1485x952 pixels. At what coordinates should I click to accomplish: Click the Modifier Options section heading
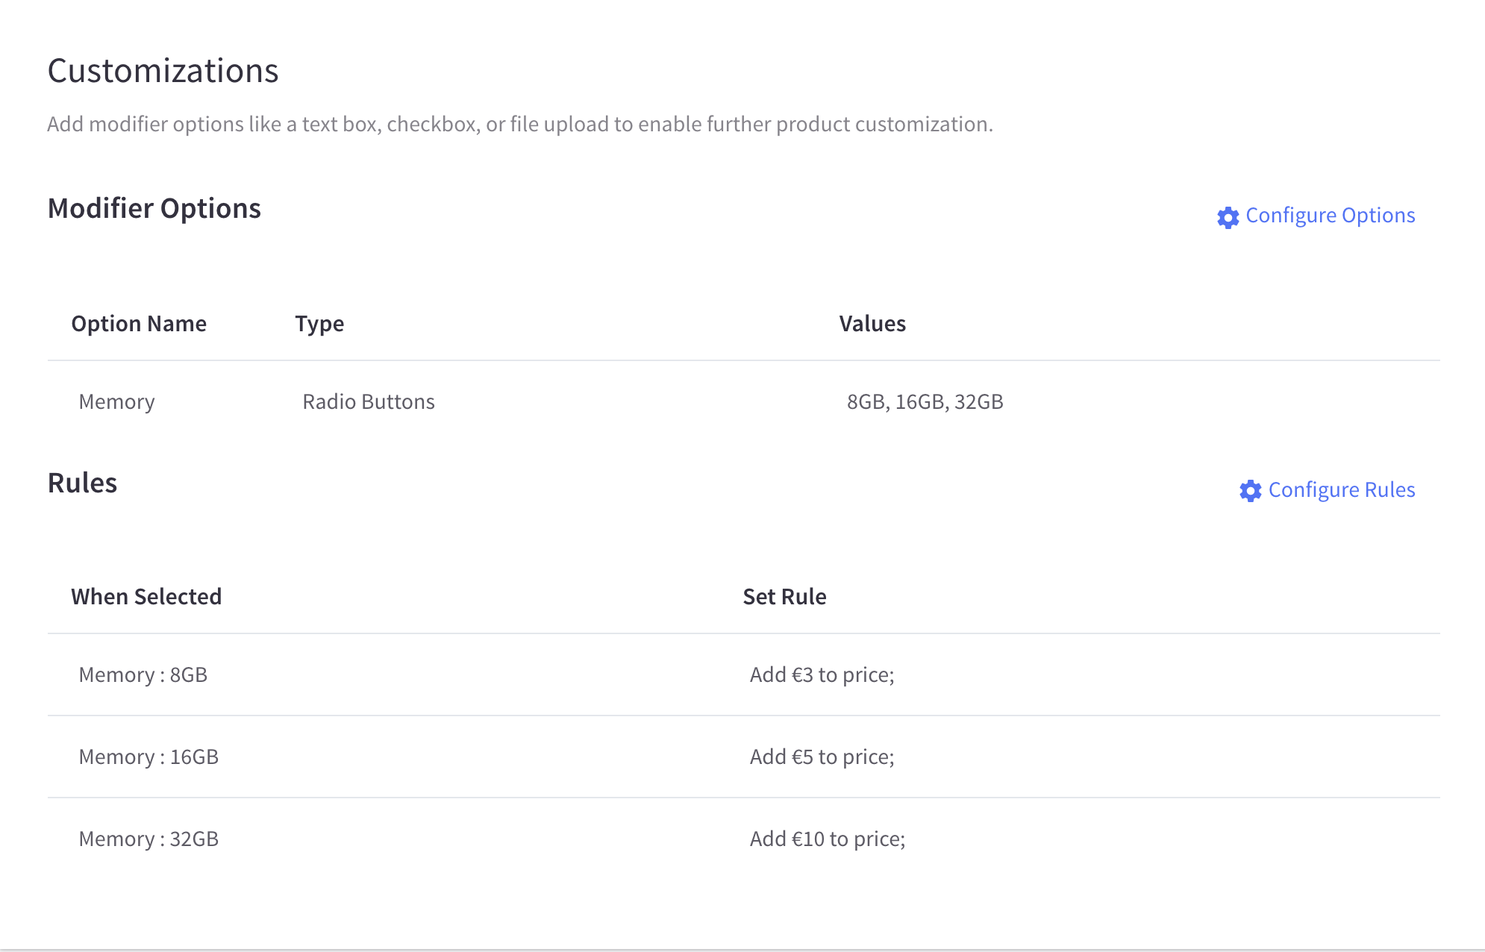point(154,208)
